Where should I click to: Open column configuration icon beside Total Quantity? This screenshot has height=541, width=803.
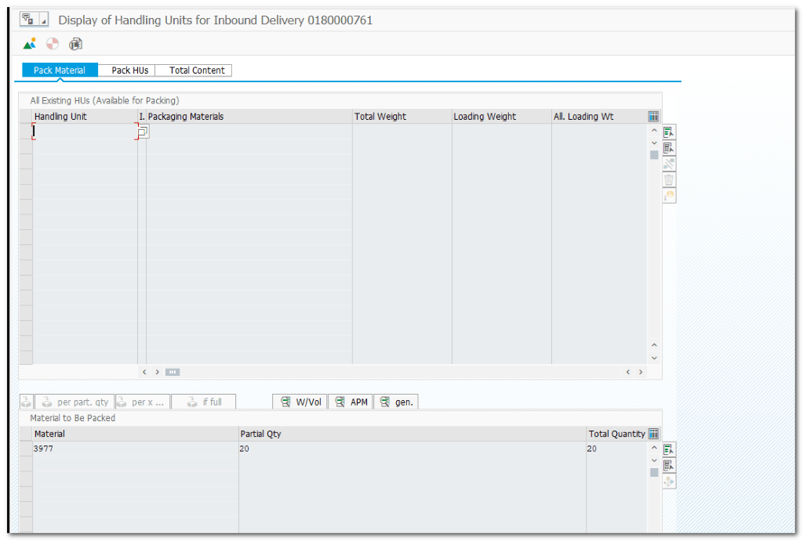tap(654, 434)
